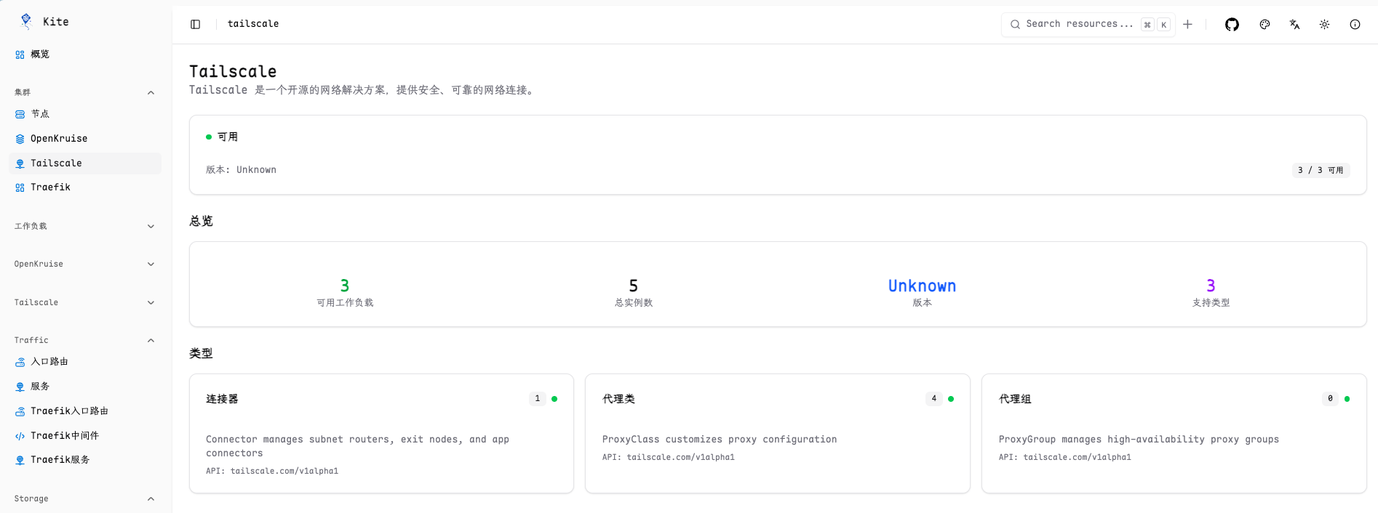Click the 3 / 3 可用 badge
This screenshot has width=1378, height=513.
coord(1321,170)
